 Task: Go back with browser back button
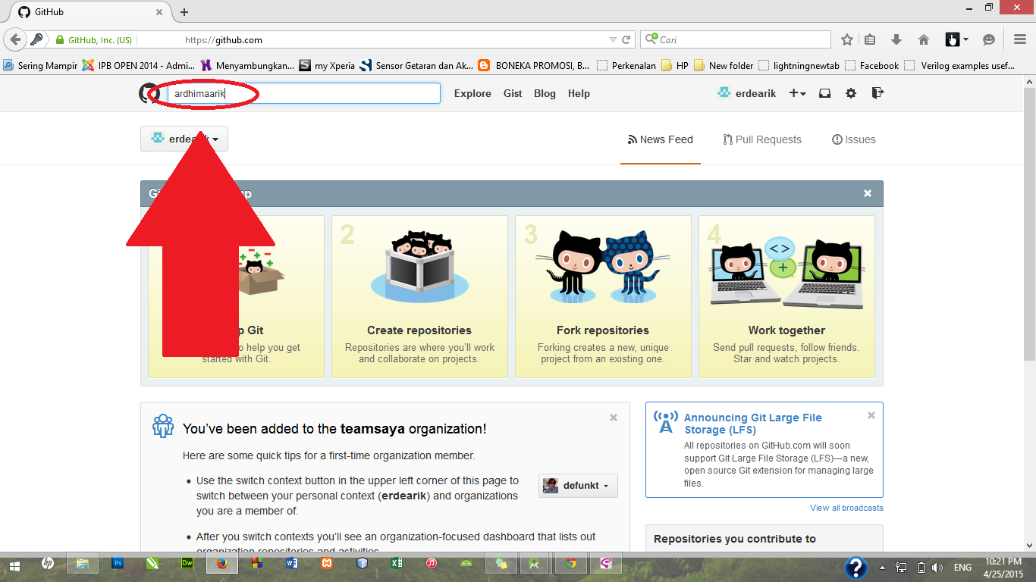click(15, 39)
